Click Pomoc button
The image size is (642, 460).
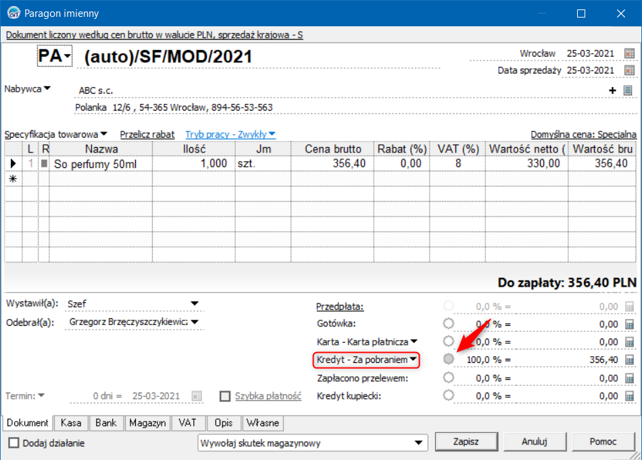(x=603, y=442)
